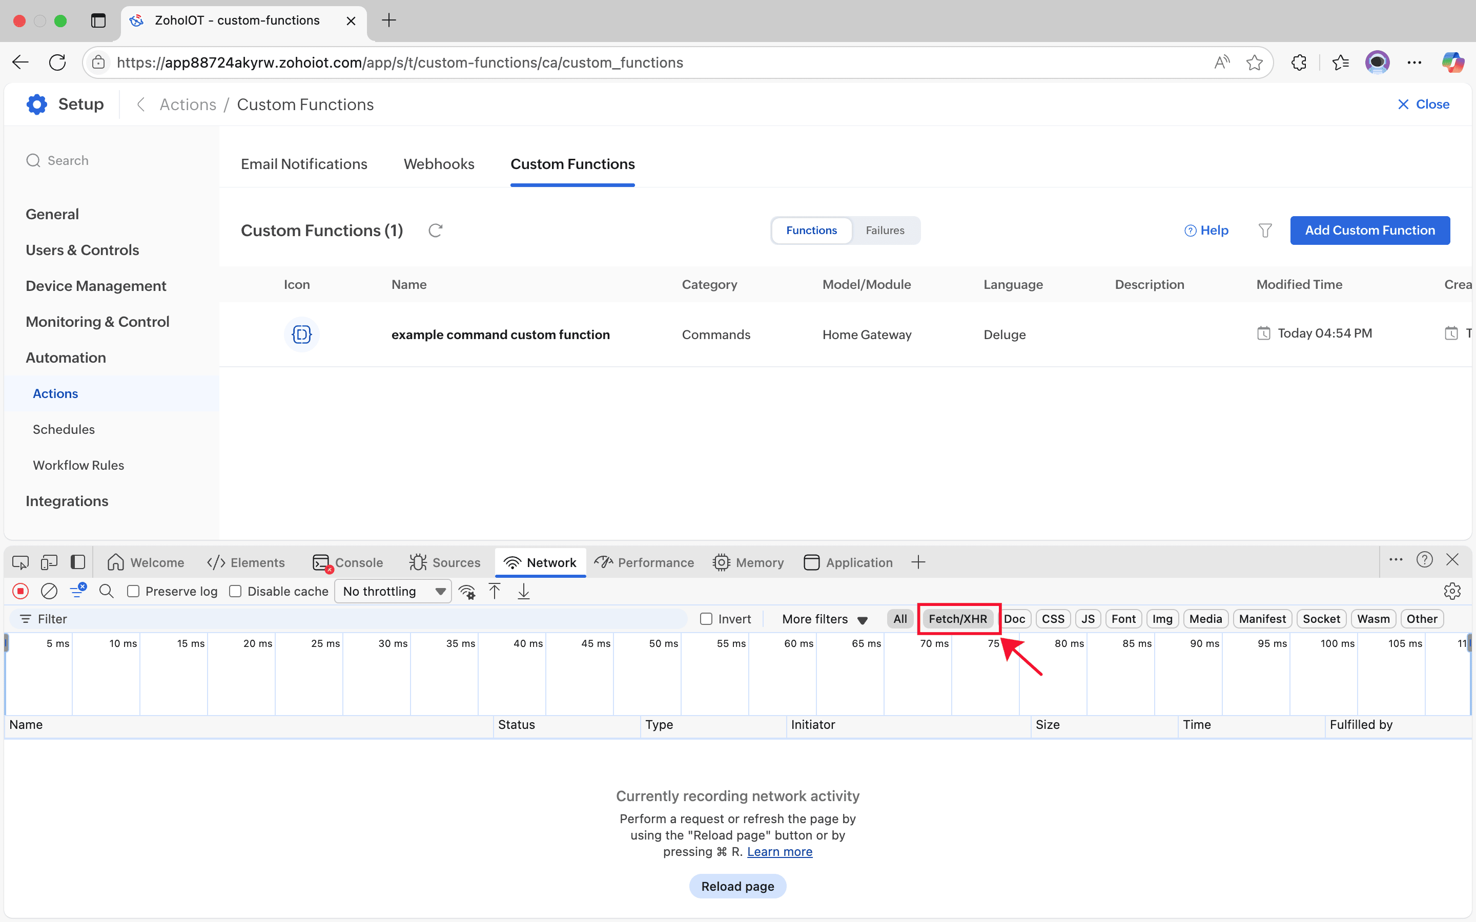The image size is (1476, 922).
Task: Click the export HAR download arrow
Action: 523,591
